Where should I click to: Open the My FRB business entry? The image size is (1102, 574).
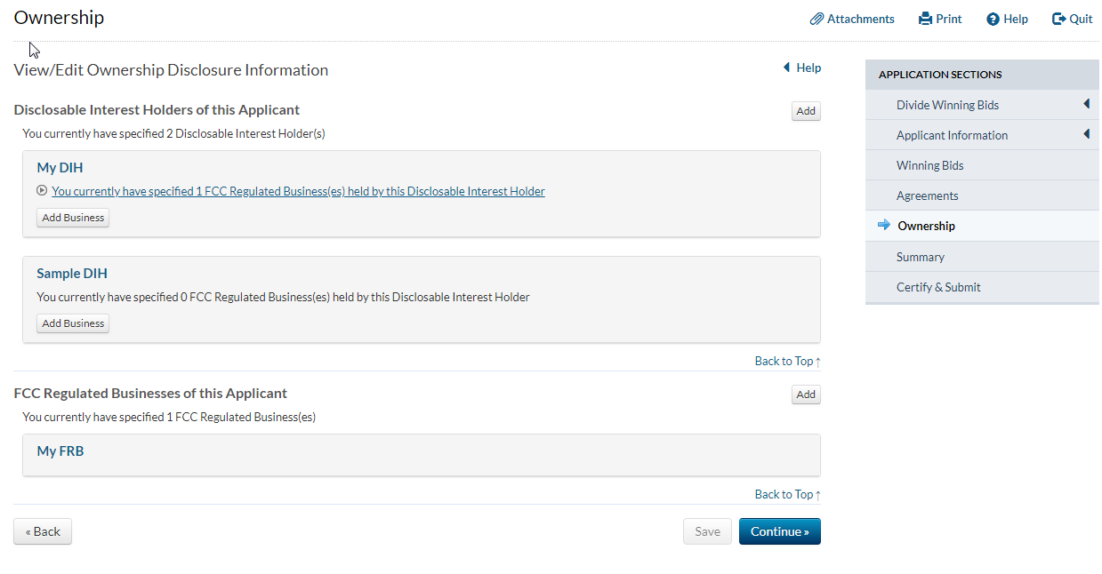pos(60,451)
